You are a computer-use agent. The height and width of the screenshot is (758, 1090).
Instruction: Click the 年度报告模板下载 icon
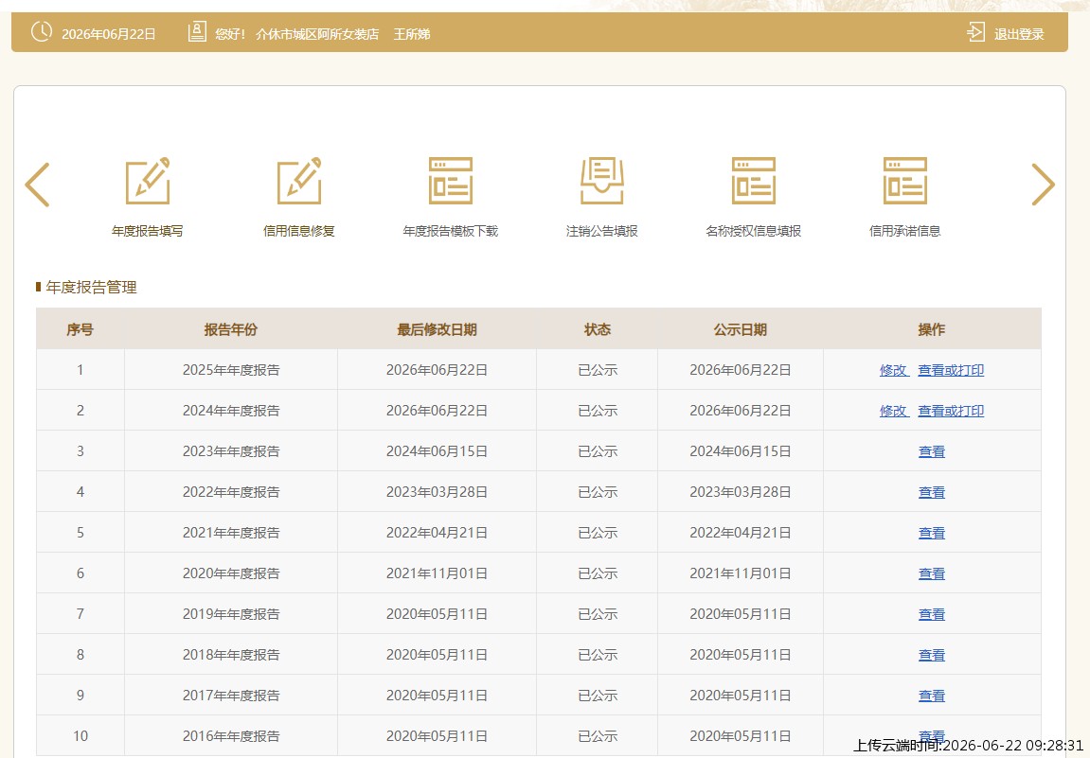[451, 181]
